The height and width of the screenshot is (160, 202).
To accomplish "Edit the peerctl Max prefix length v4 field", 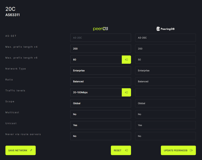I will point(100,49).
